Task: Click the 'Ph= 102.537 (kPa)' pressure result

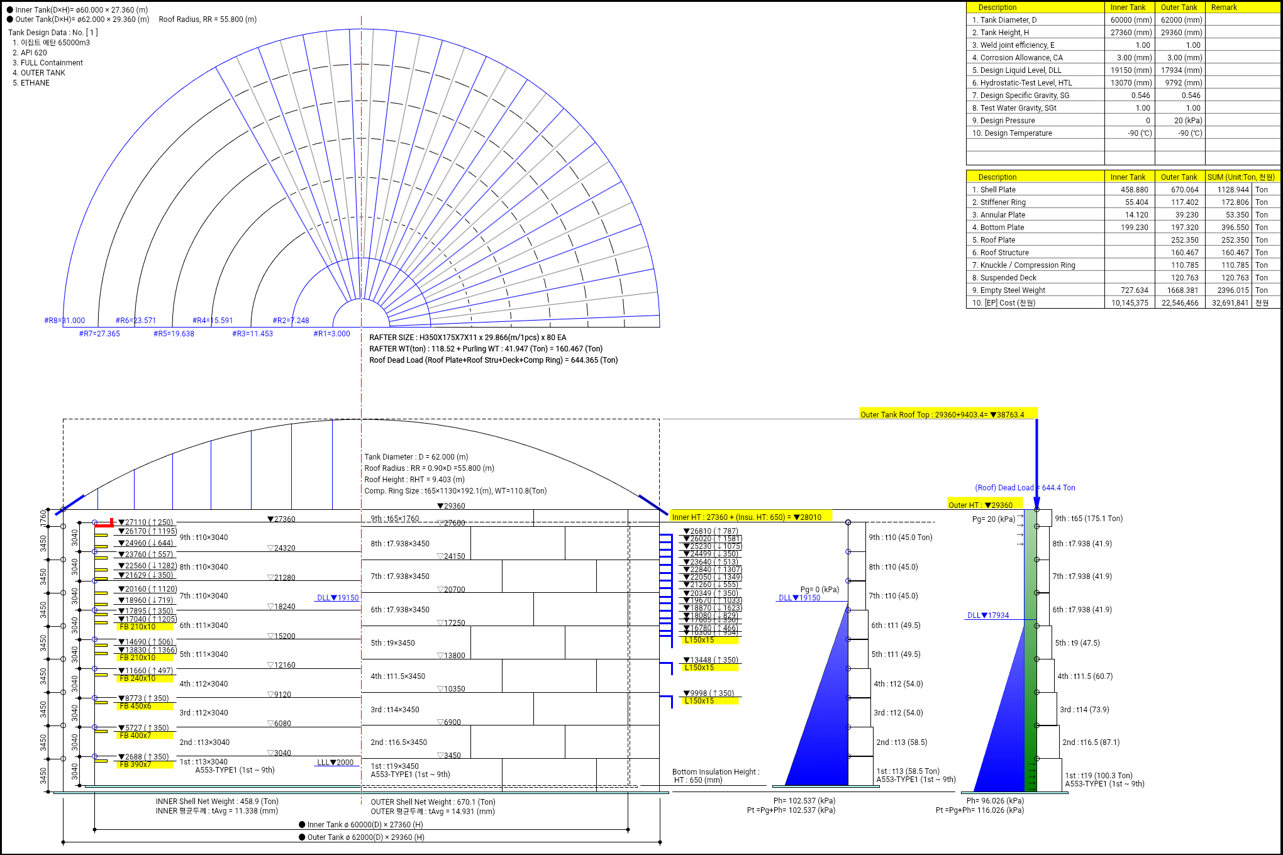Action: [804, 801]
